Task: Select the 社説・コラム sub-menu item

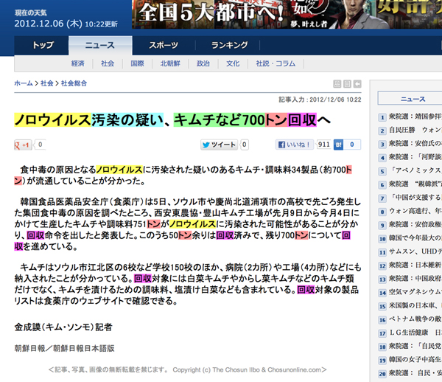Action: tap(275, 63)
